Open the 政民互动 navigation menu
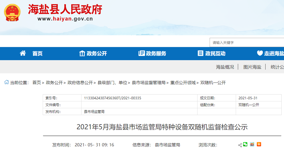 click(215, 53)
